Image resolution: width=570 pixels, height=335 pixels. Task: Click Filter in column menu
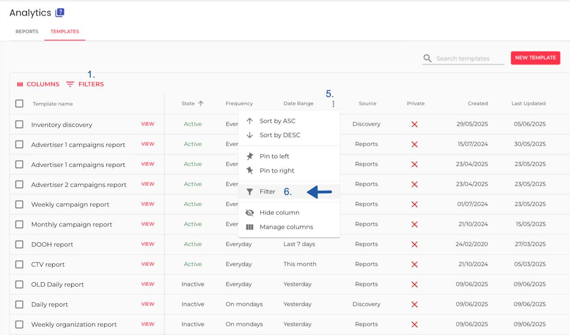(x=267, y=192)
